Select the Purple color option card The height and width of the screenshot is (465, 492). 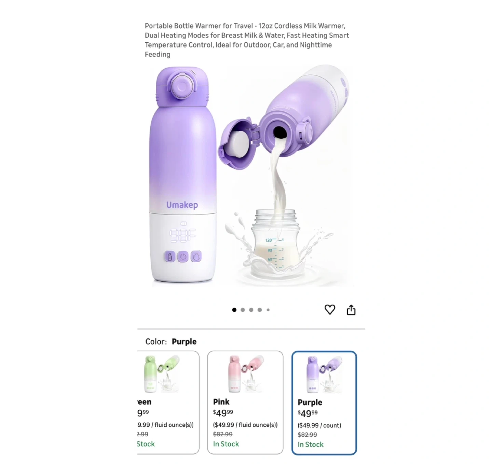pos(324,403)
